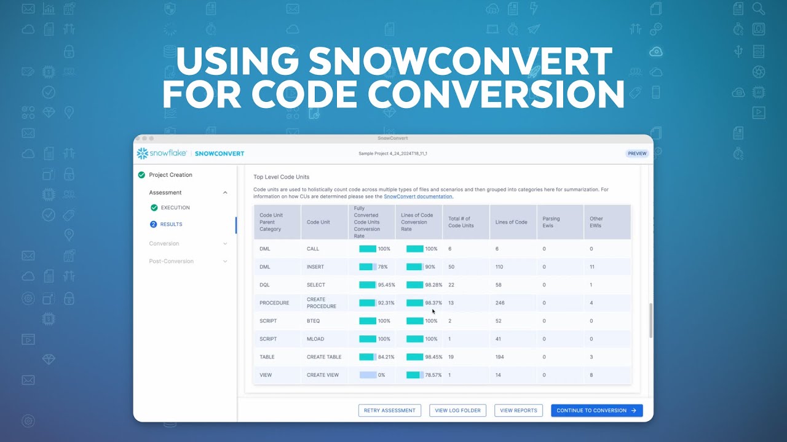Click the INSERT 78% conversion rate bar
The image size is (787, 442).
pos(368,267)
